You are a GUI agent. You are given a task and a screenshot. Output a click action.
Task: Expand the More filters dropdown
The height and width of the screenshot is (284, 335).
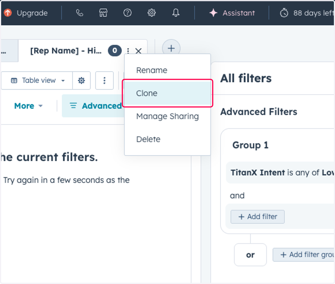click(28, 106)
